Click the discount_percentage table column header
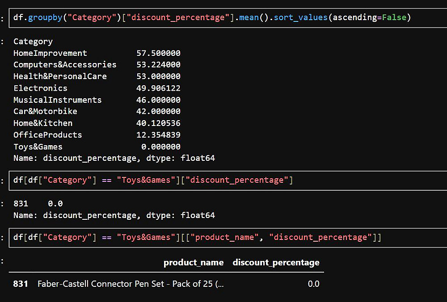The height and width of the screenshot is (302, 447). (276, 263)
